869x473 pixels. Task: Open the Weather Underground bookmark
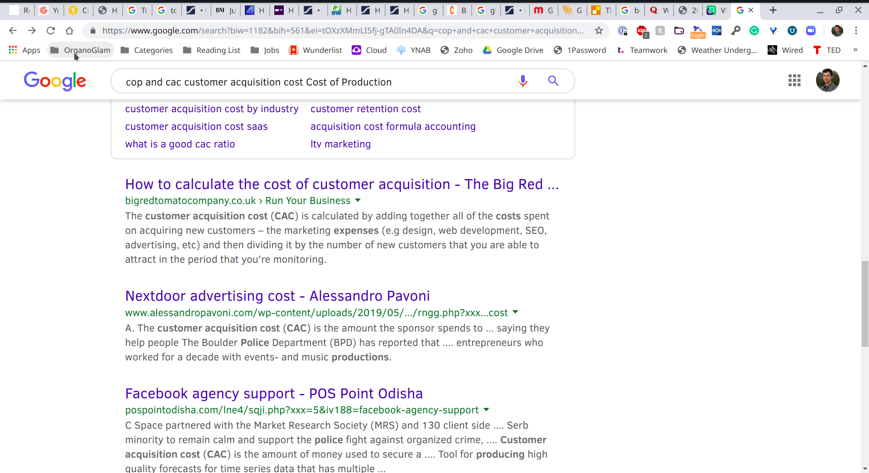(717, 50)
